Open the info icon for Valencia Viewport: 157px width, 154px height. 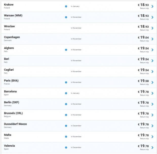coord(66,147)
